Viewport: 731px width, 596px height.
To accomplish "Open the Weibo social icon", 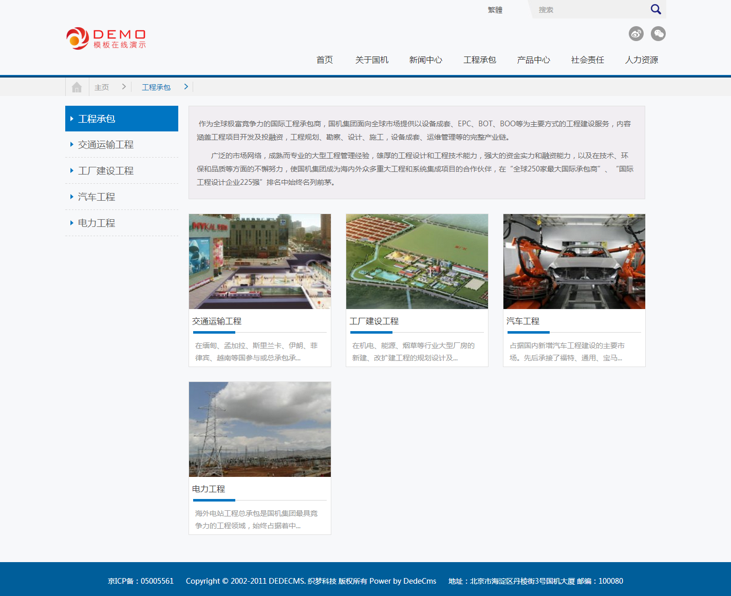I will click(x=636, y=34).
